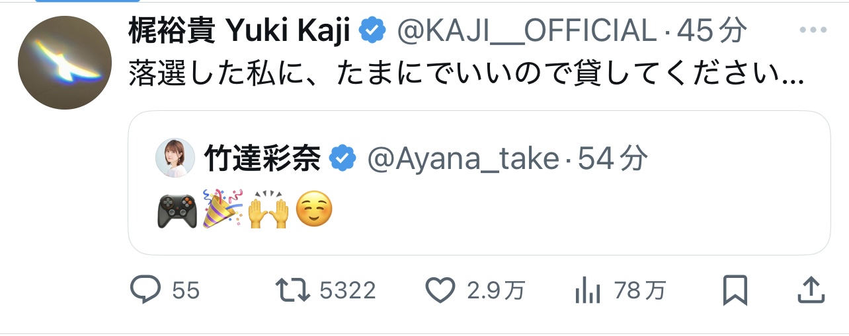Open the @KAJI__OFFICIAL handle

click(x=526, y=30)
